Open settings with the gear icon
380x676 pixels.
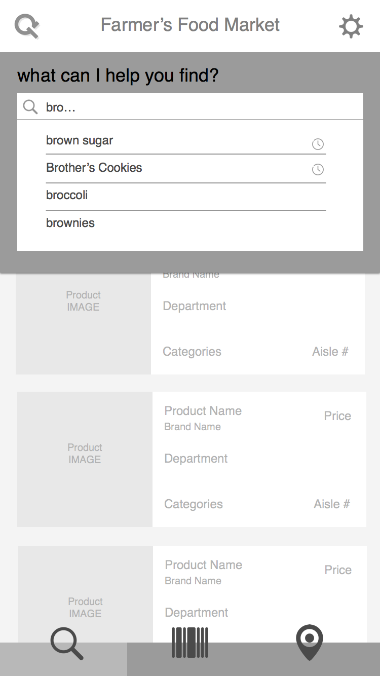click(x=351, y=26)
